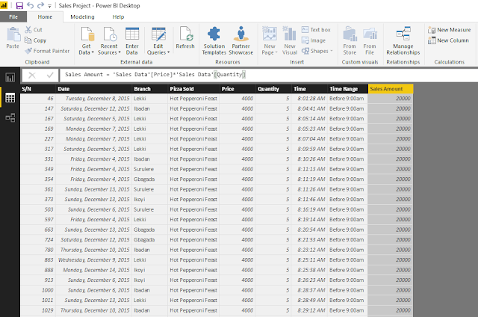The image size is (478, 317).
Task: Open Manage Relationships
Action: 403,41
